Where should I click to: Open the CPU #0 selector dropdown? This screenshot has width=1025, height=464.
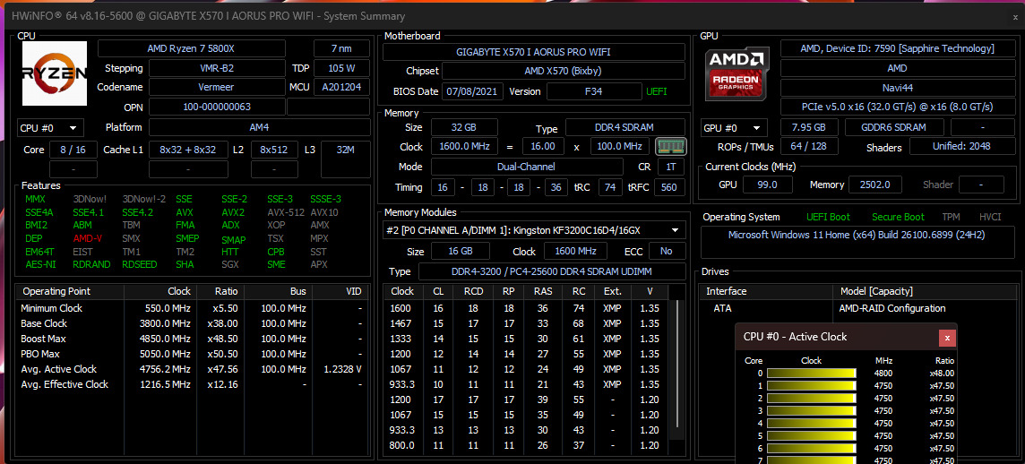tap(49, 127)
